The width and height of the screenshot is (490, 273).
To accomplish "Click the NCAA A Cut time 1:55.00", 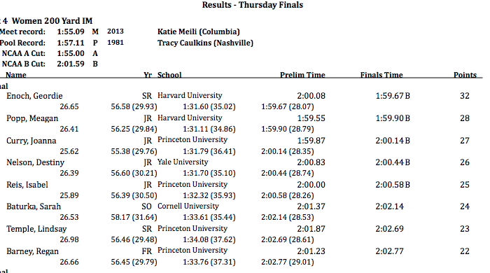I will point(71,53).
